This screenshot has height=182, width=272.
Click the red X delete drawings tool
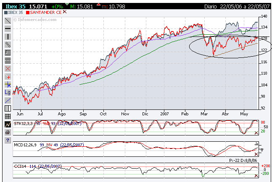(8, 69)
